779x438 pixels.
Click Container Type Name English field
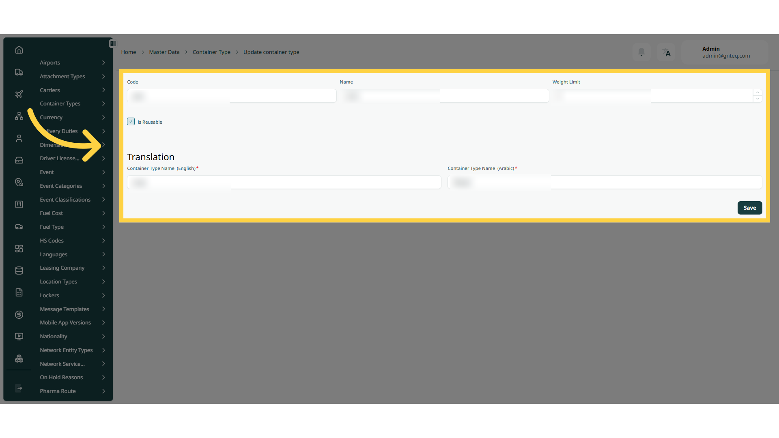tap(284, 182)
